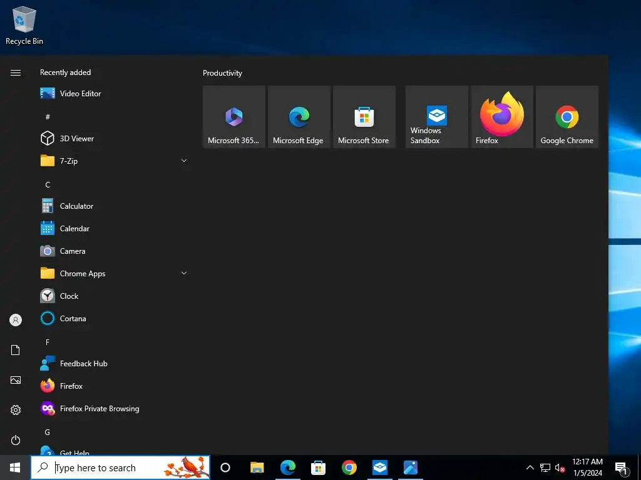Launch Cortana from the app list
The width and height of the screenshot is (641, 480).
click(113, 318)
